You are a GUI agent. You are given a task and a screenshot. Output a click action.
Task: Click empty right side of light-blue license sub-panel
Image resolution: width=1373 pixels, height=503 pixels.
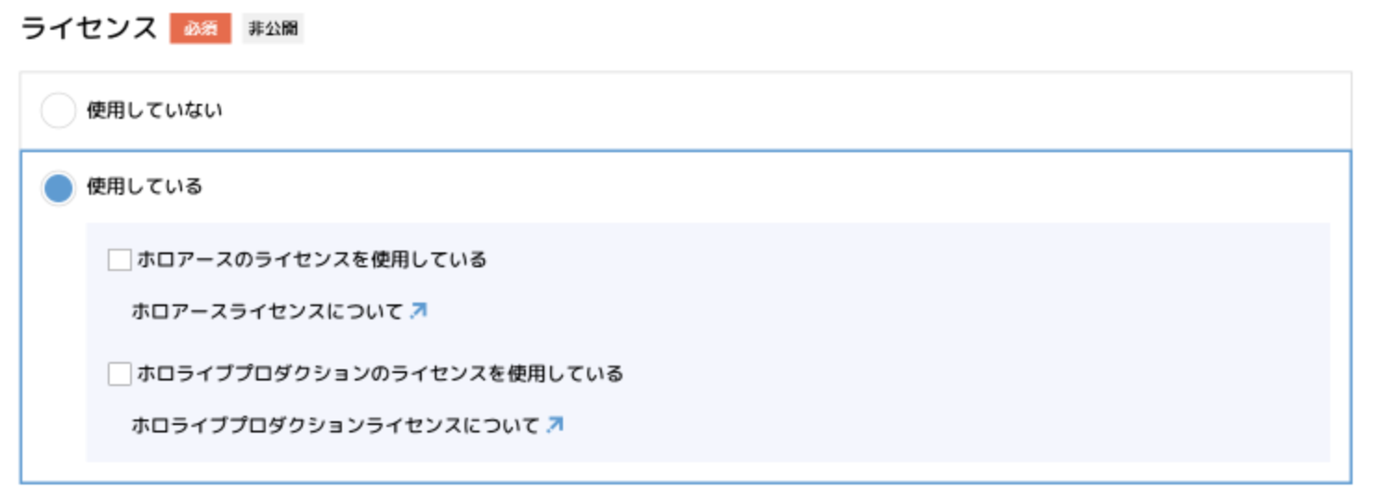tap(1022, 343)
